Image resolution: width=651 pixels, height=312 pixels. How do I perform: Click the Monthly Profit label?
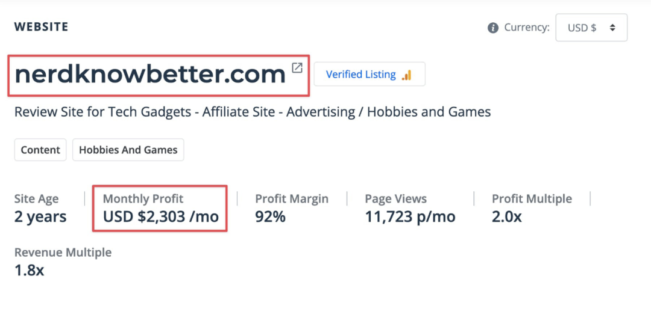point(143,198)
